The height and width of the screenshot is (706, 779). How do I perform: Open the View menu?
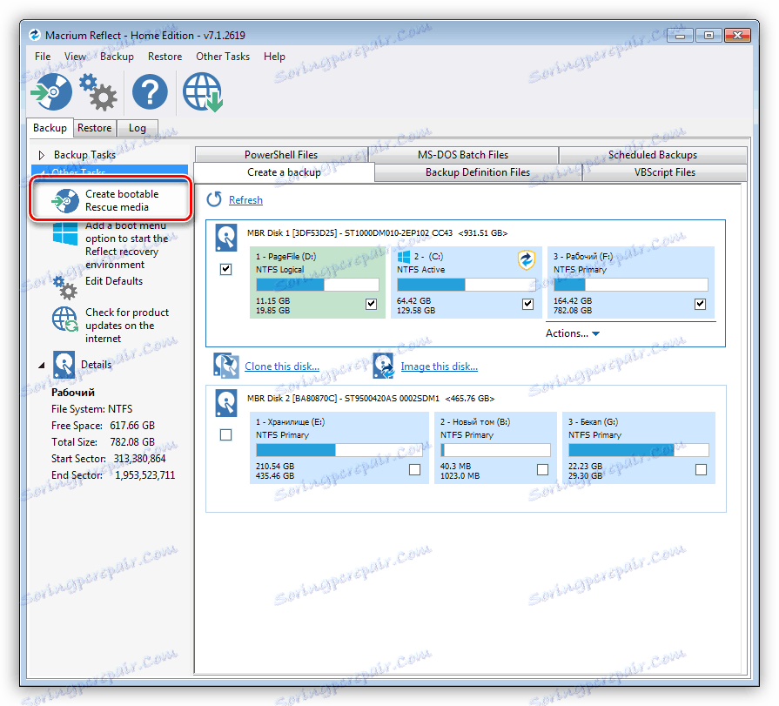point(75,57)
